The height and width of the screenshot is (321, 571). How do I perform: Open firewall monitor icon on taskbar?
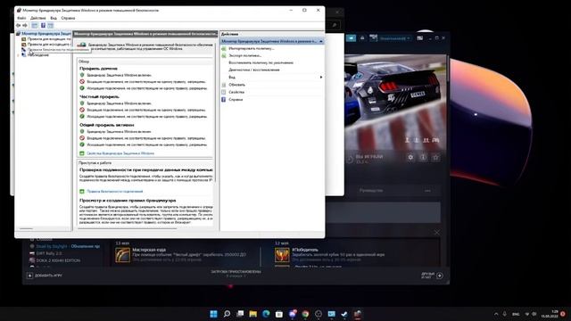[358, 314]
